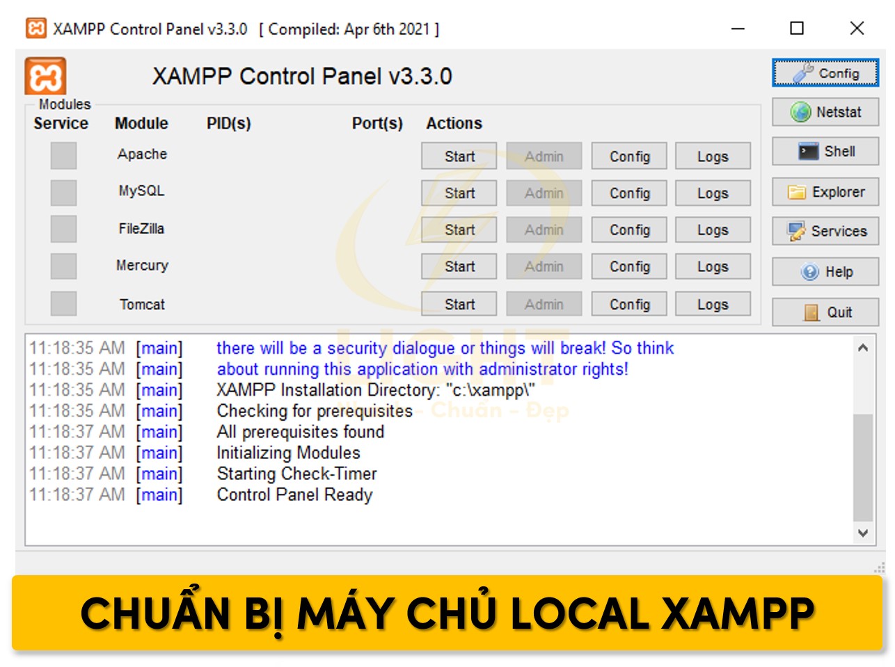The width and height of the screenshot is (895, 667).
Task: Click the "Control Panel Ready" log line
Action: pyautogui.click(x=294, y=495)
